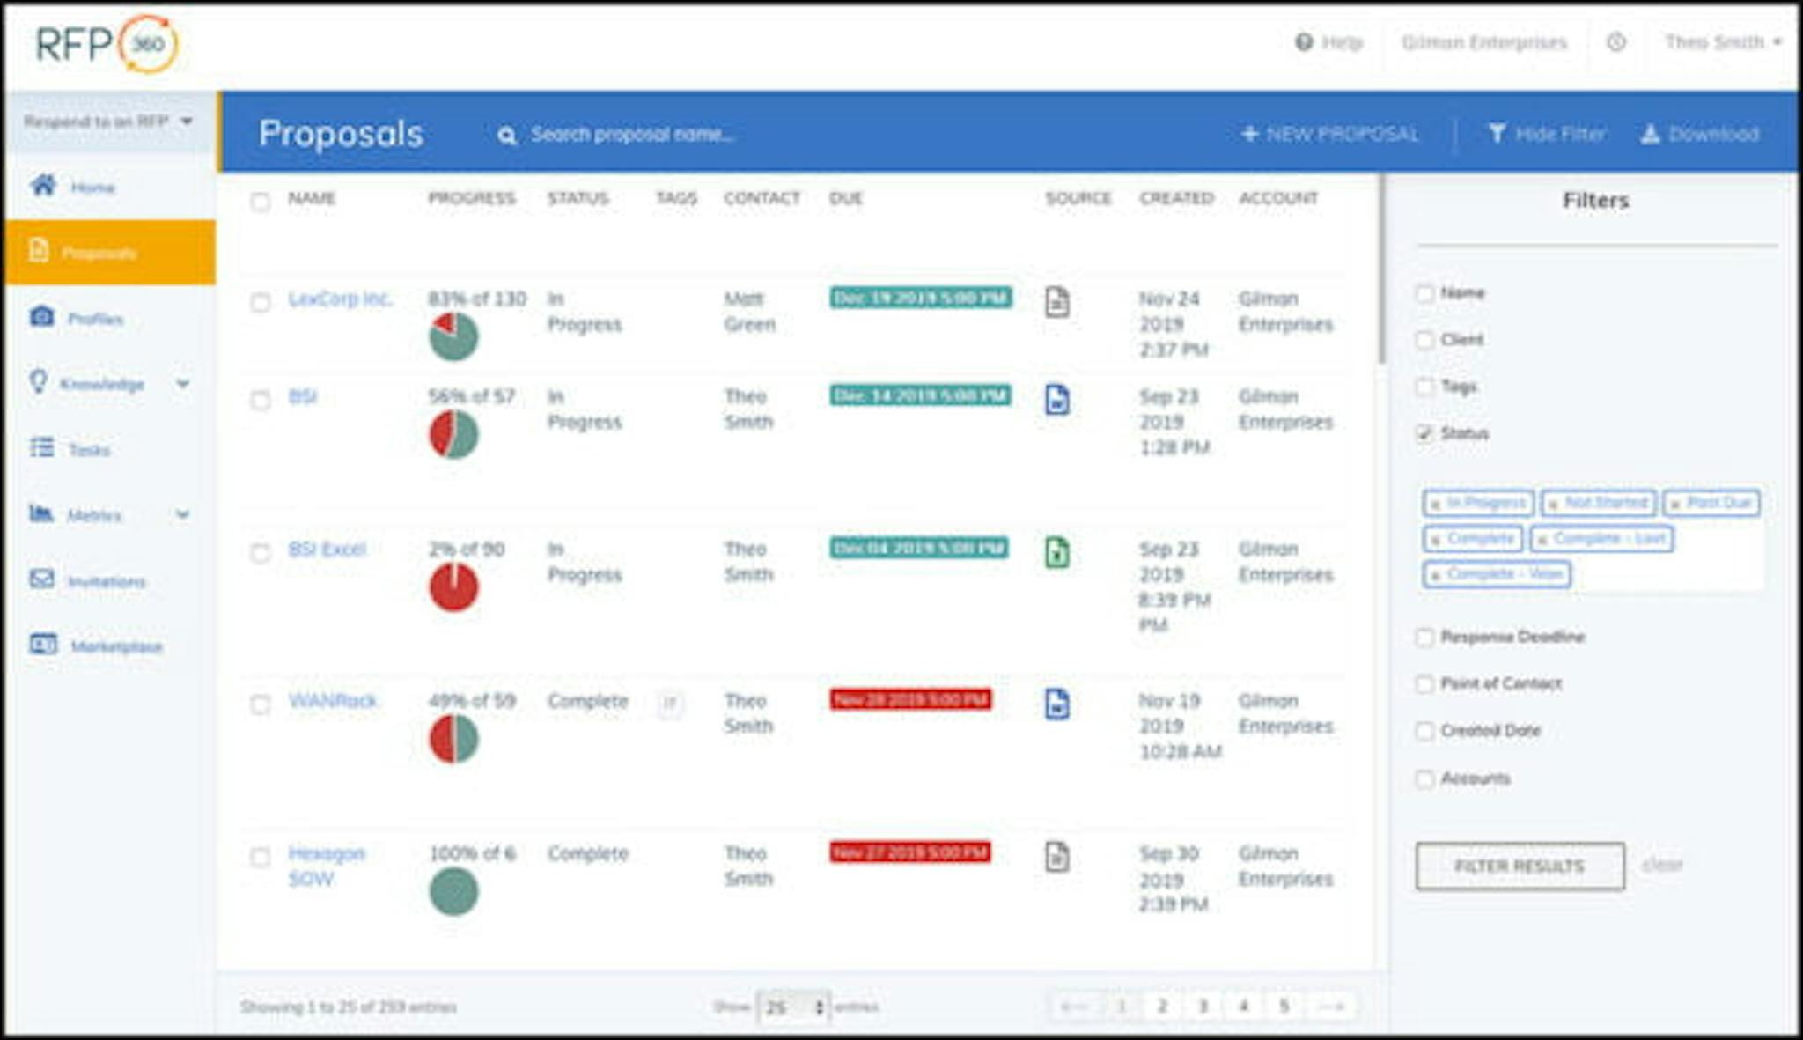Click the LexCorp Inc. progress pie chart
Image resolution: width=1803 pixels, height=1040 pixels.
pyautogui.click(x=453, y=336)
